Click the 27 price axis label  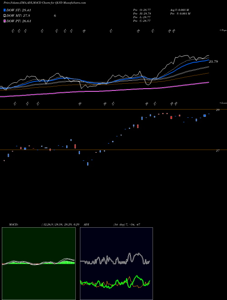pos(217,151)
